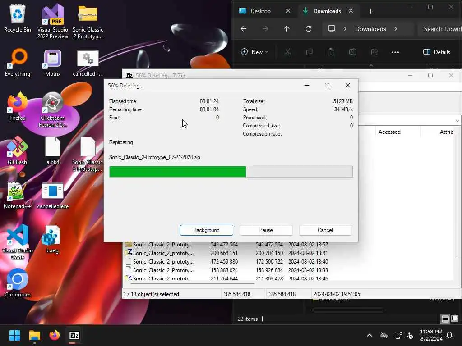Switch Explorer to details list view

point(445,319)
